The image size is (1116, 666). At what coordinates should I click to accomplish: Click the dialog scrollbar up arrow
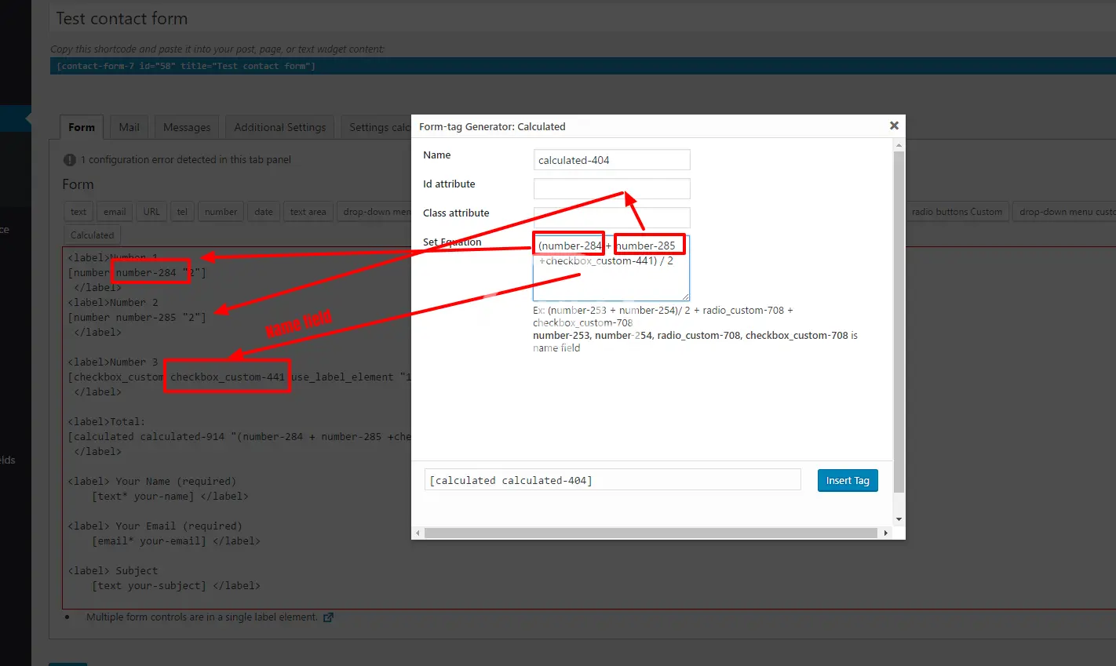click(x=899, y=145)
